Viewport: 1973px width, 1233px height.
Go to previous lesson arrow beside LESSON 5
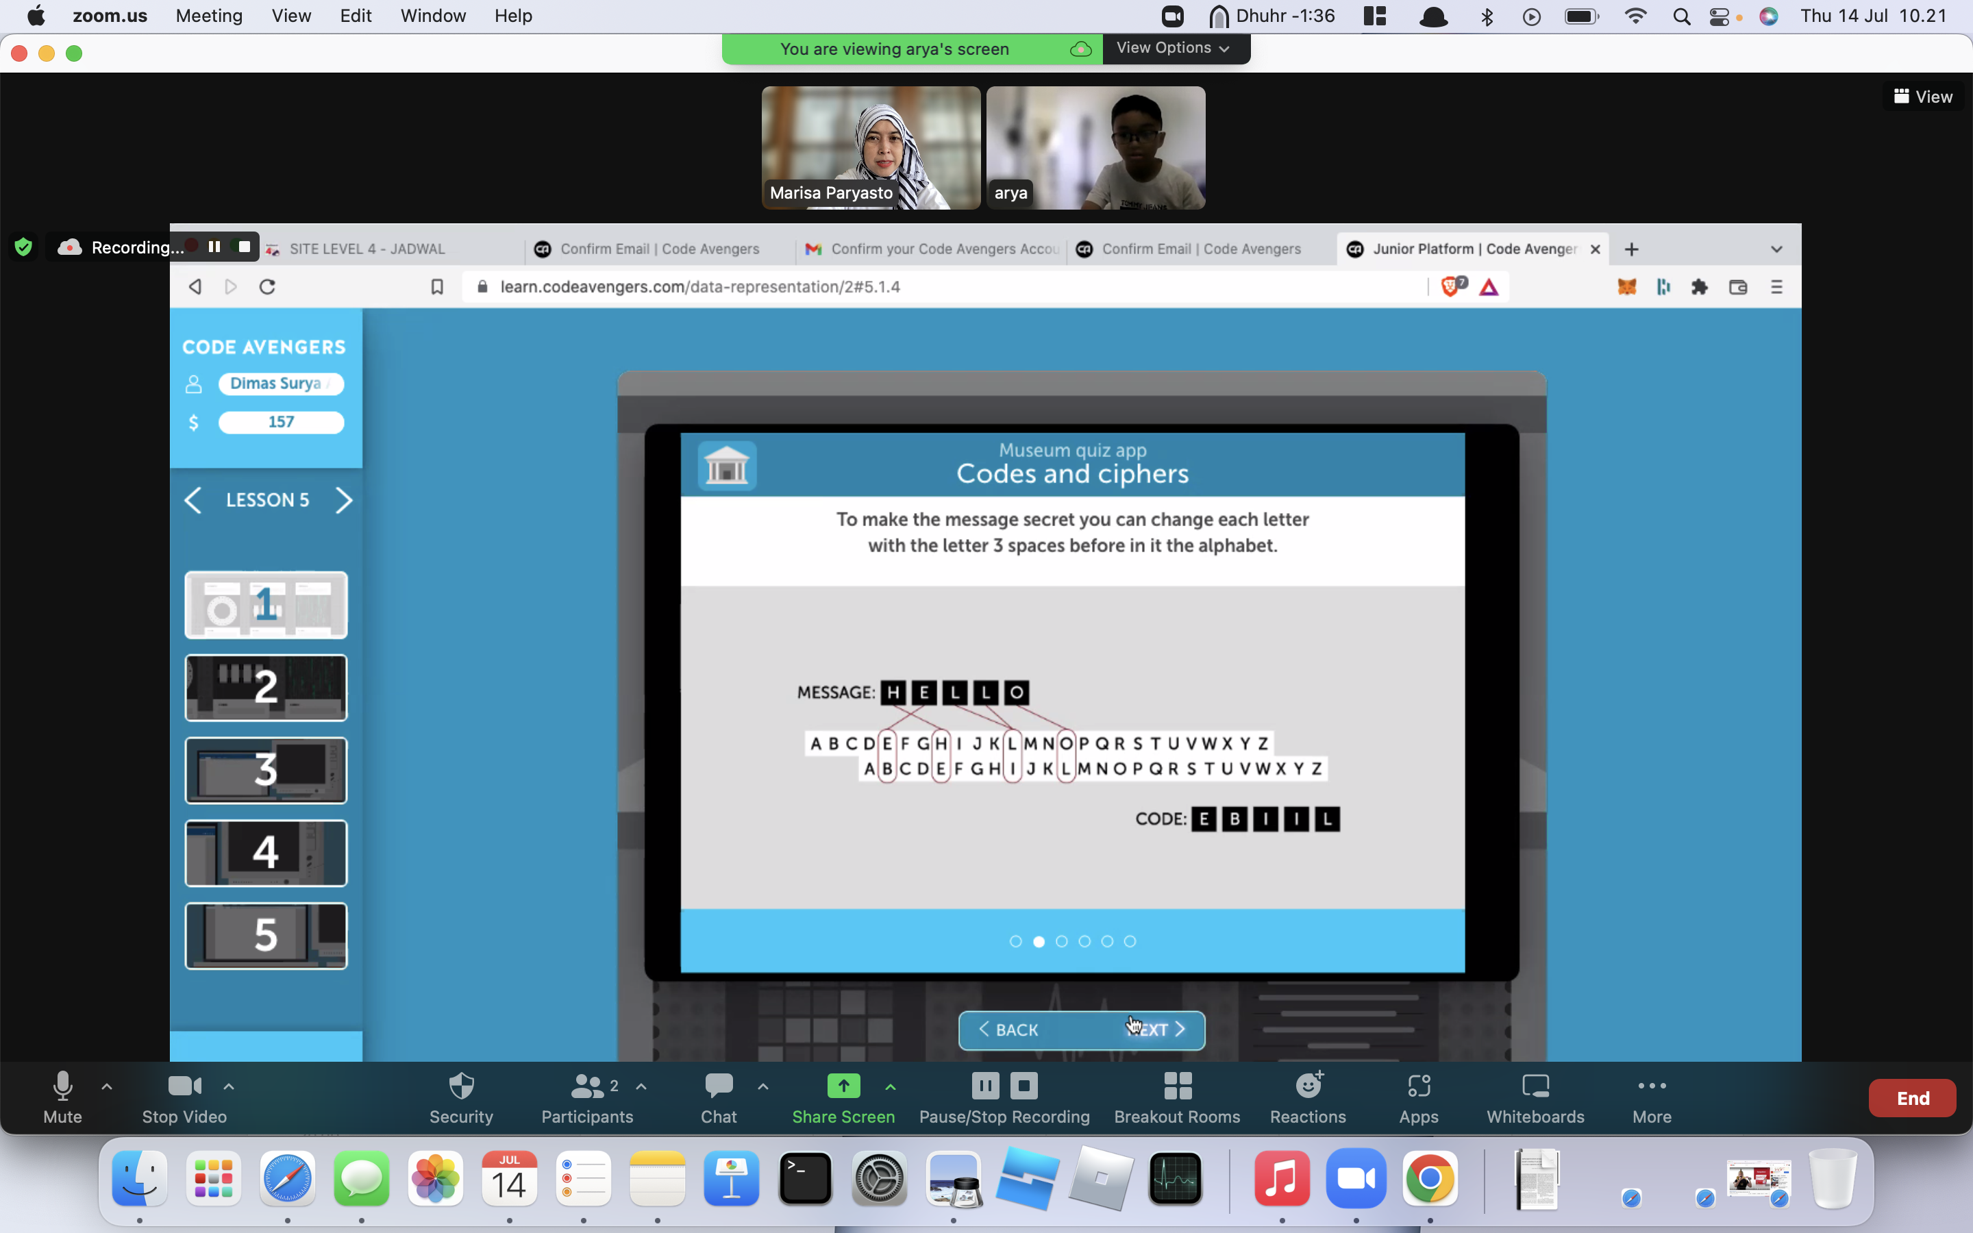193,500
